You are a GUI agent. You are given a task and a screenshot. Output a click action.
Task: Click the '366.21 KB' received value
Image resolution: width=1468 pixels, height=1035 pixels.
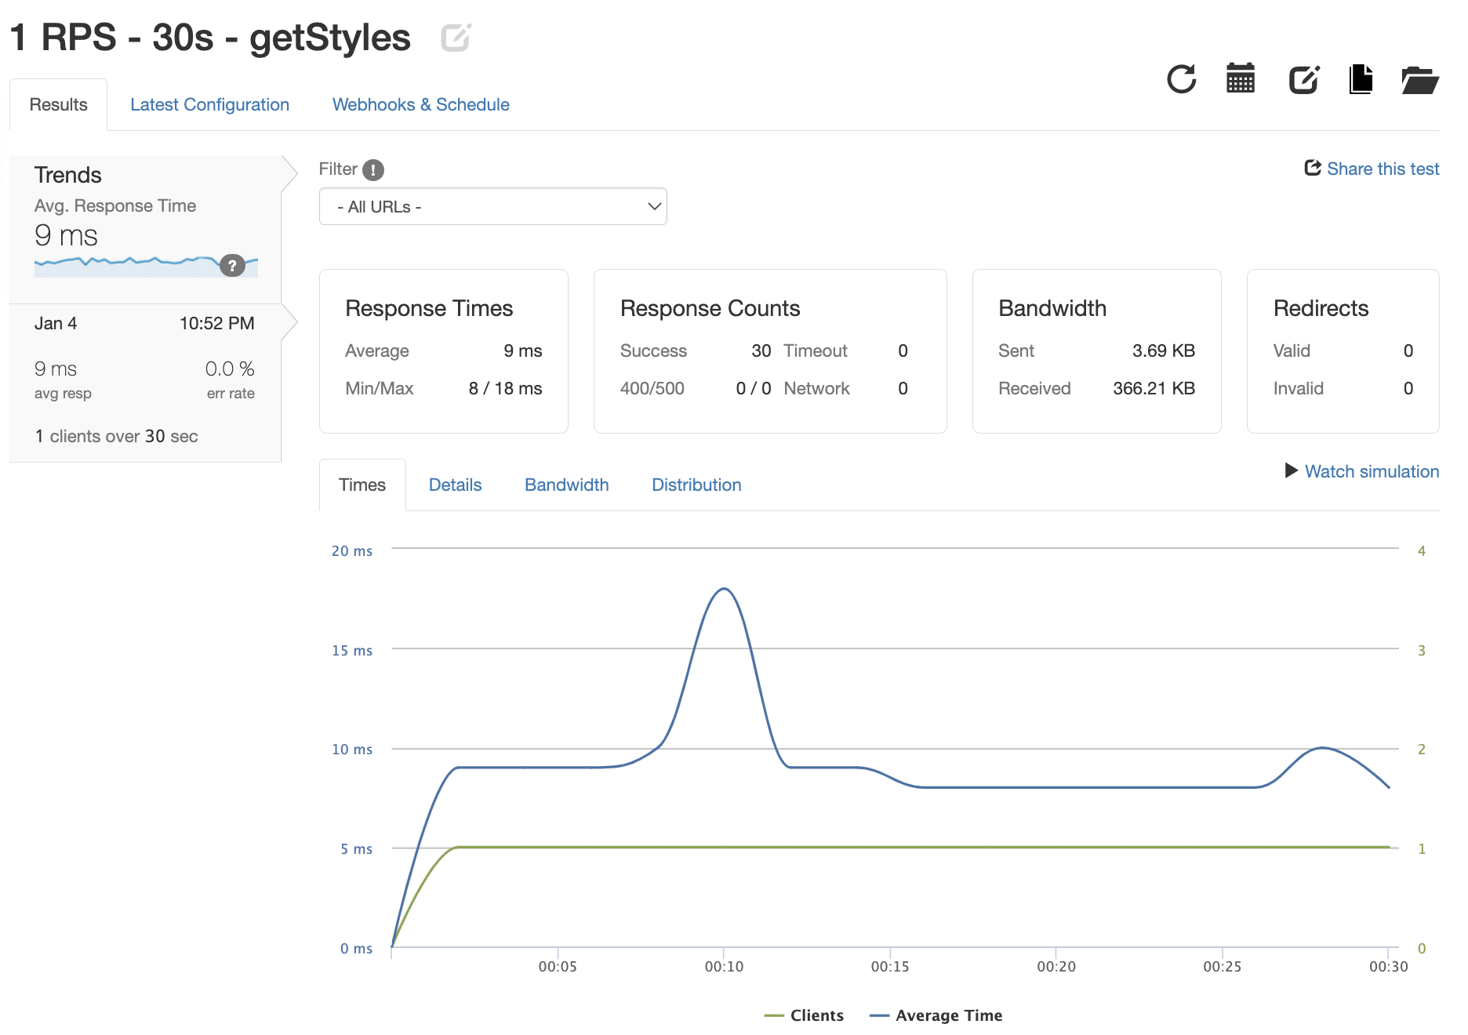pyautogui.click(x=1154, y=388)
